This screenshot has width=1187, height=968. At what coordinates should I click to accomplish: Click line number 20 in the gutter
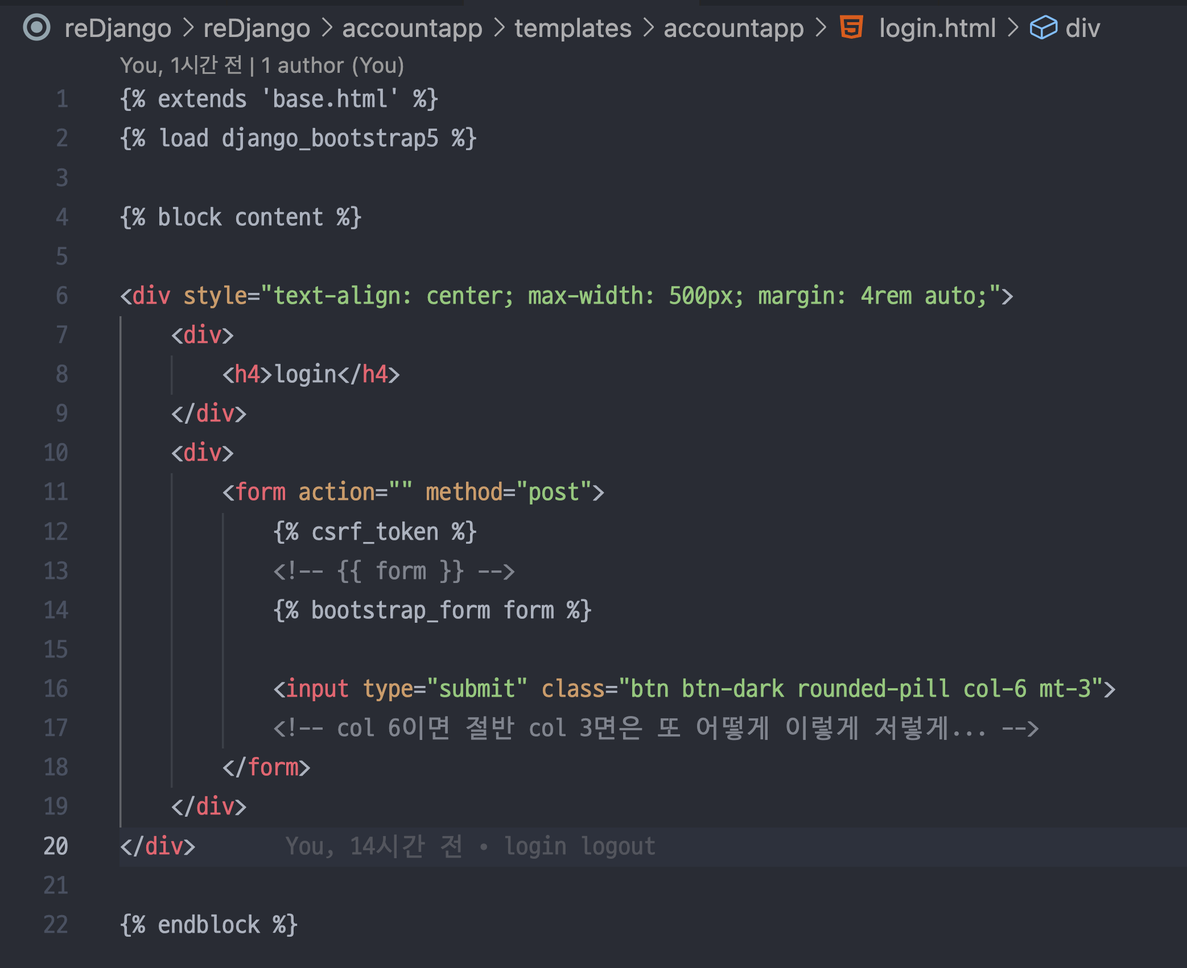coord(56,846)
